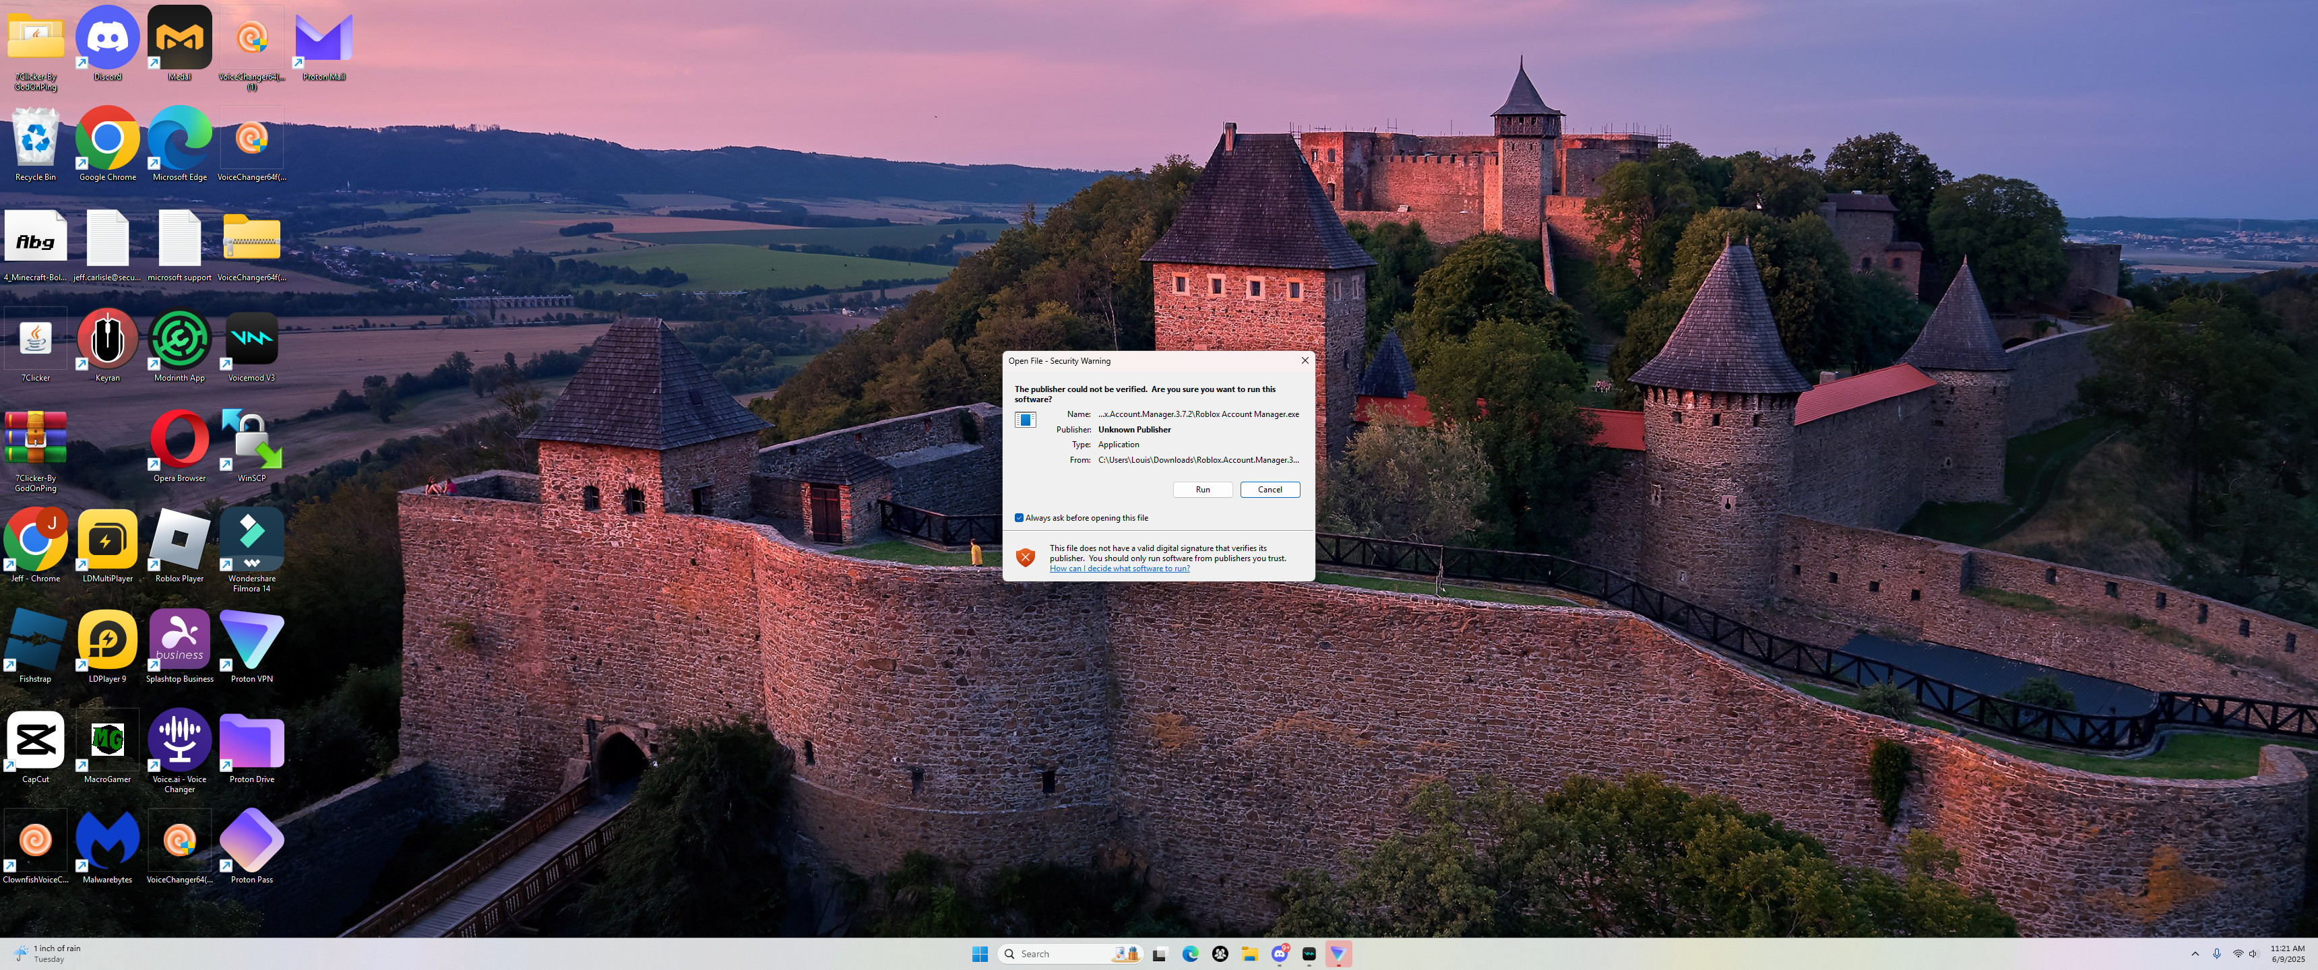
Task: Uncheck Always ask before opening this file
Action: (1019, 518)
